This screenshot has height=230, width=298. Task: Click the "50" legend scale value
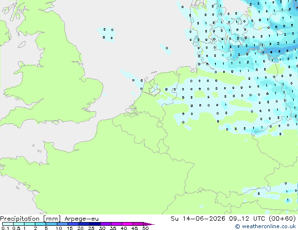[145, 228]
